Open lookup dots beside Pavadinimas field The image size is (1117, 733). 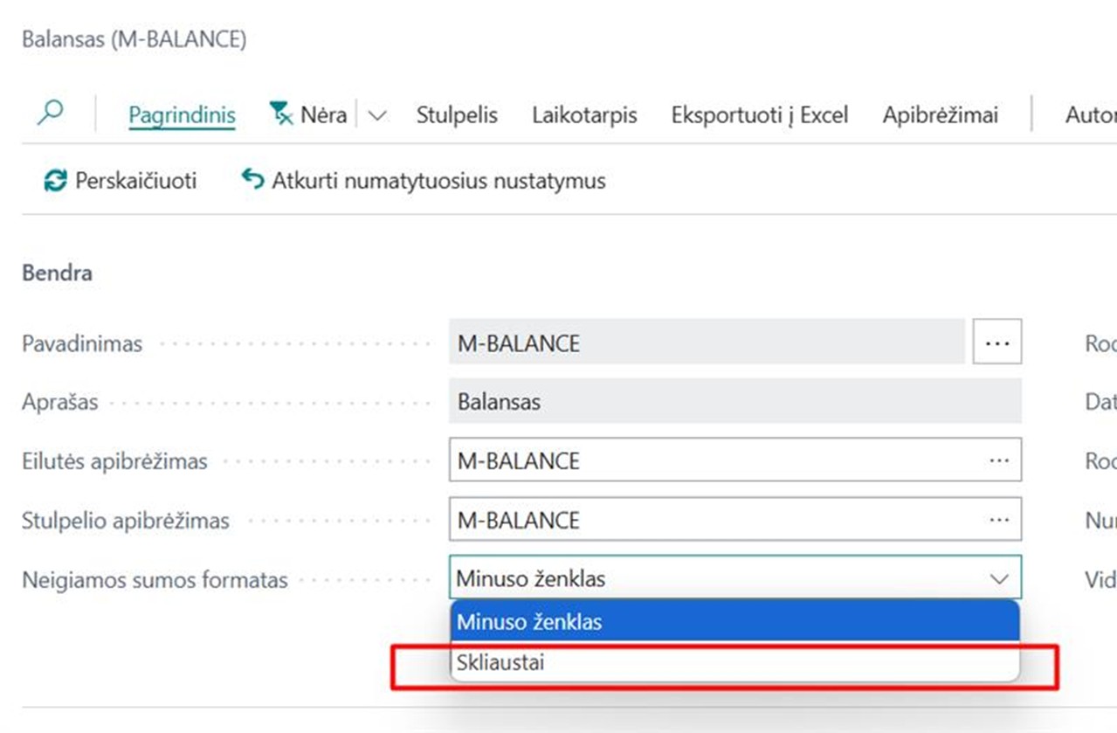point(997,342)
